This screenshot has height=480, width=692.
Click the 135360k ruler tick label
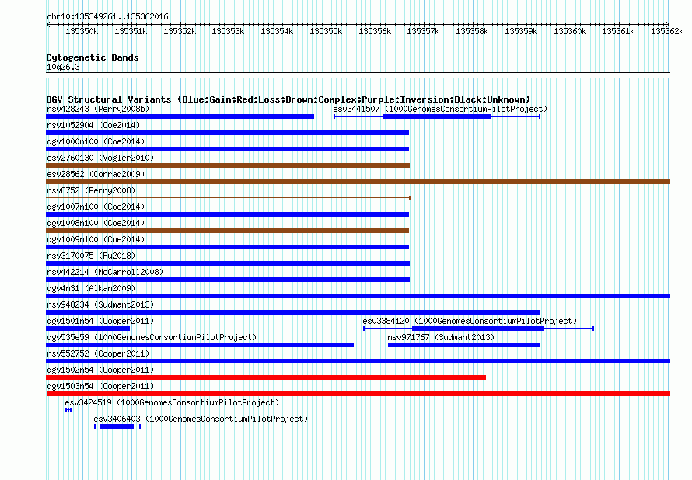[570, 31]
